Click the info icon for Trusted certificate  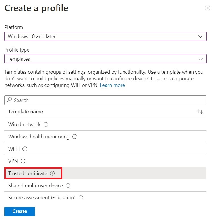click(52, 173)
